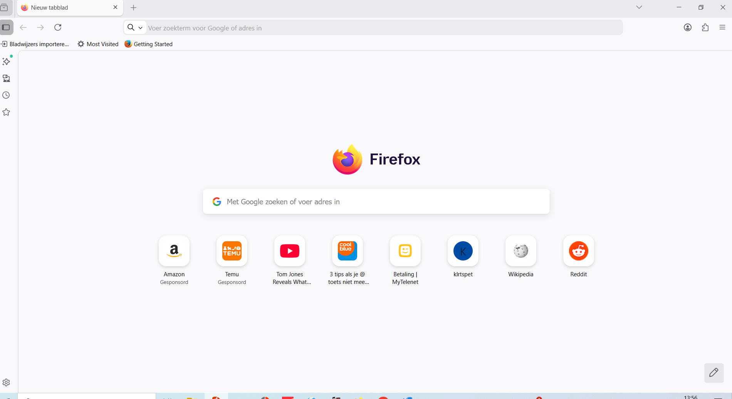
Task: Select the Nieuw tabblad tab
Action: coord(65,8)
